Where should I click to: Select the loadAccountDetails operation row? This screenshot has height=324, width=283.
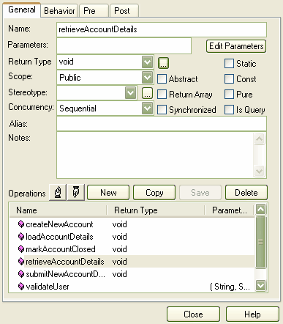[x=132, y=237]
